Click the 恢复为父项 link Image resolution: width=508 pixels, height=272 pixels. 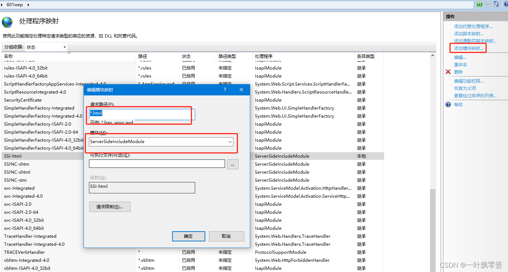[465, 88]
